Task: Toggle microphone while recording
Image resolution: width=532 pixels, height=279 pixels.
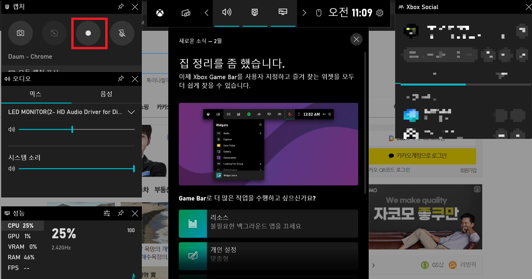Action: (x=122, y=33)
